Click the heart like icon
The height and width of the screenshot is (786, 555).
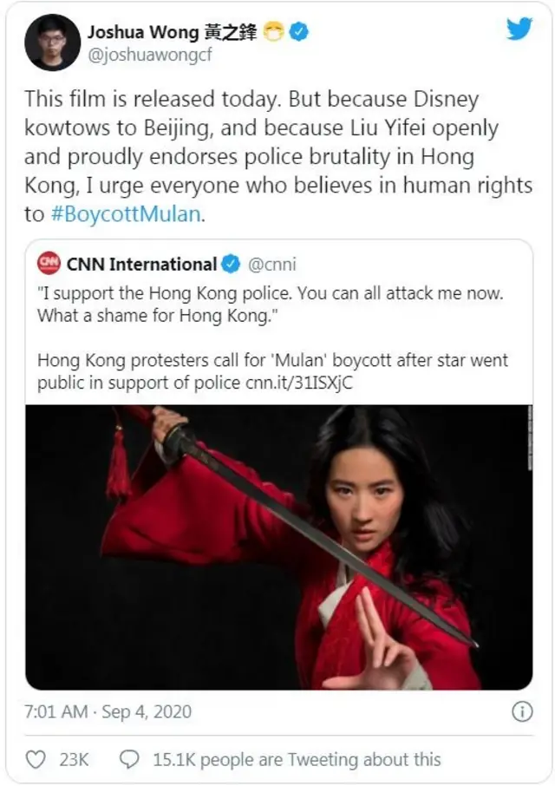coord(36,759)
